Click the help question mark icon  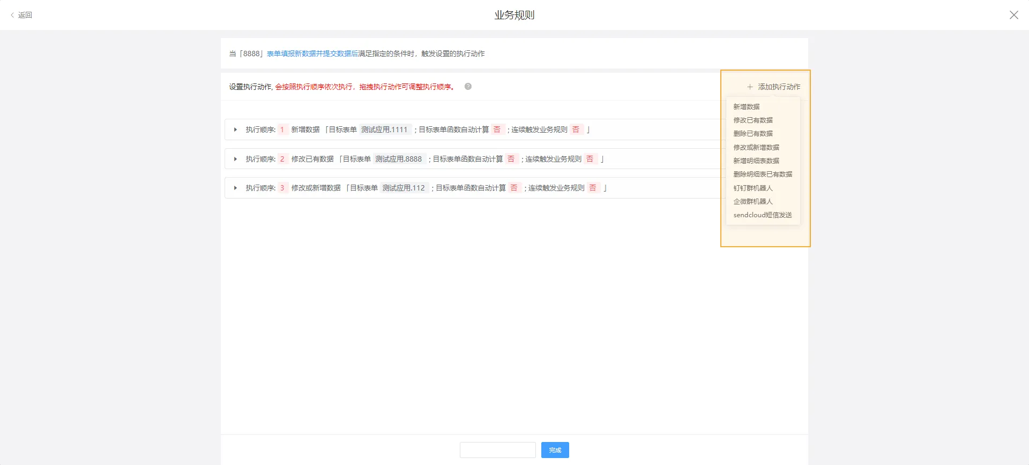point(468,87)
